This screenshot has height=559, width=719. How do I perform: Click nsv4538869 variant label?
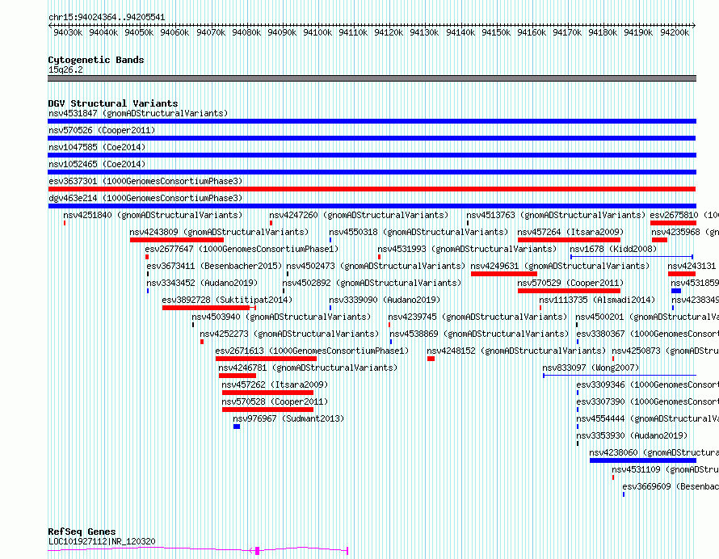(479, 334)
